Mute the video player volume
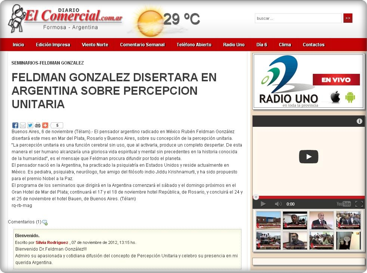This screenshot has width=367, height=273. point(278,204)
